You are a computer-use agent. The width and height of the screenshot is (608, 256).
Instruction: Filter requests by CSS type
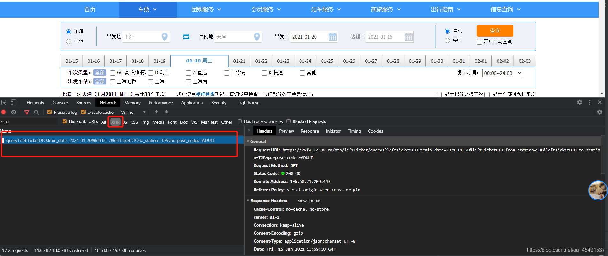(134, 122)
